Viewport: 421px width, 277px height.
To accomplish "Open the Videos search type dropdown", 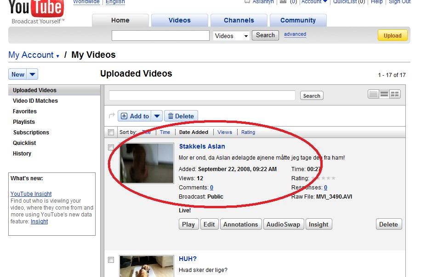I will [232, 36].
